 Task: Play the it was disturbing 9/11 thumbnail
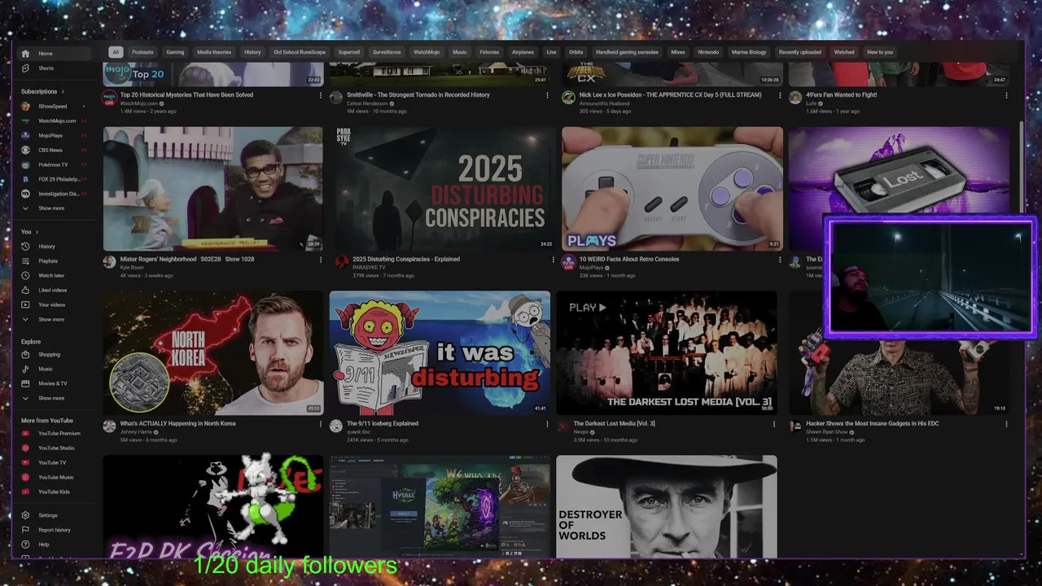440,352
